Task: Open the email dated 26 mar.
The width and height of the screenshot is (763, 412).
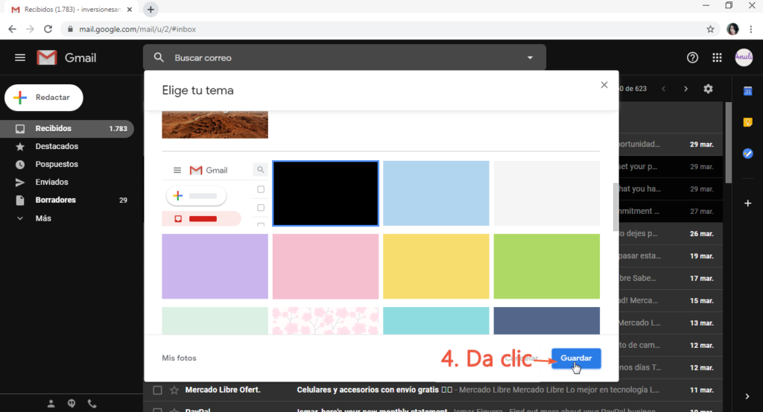Action: point(671,233)
